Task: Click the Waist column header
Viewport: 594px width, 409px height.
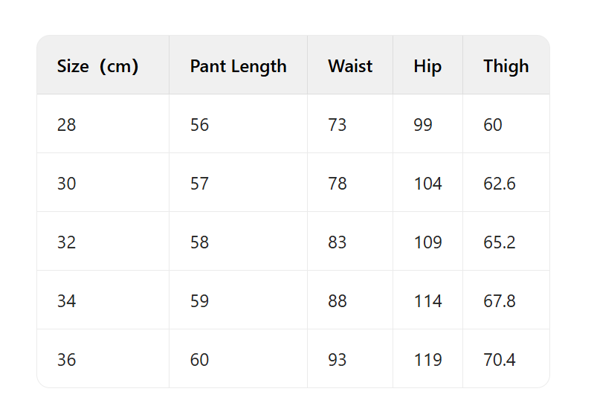Action: [x=350, y=66]
